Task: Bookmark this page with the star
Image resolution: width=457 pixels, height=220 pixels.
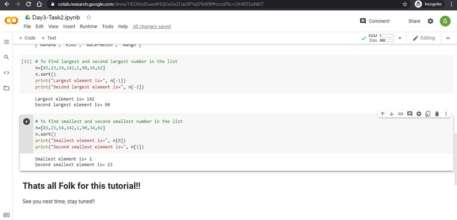Action: tap(405, 4)
